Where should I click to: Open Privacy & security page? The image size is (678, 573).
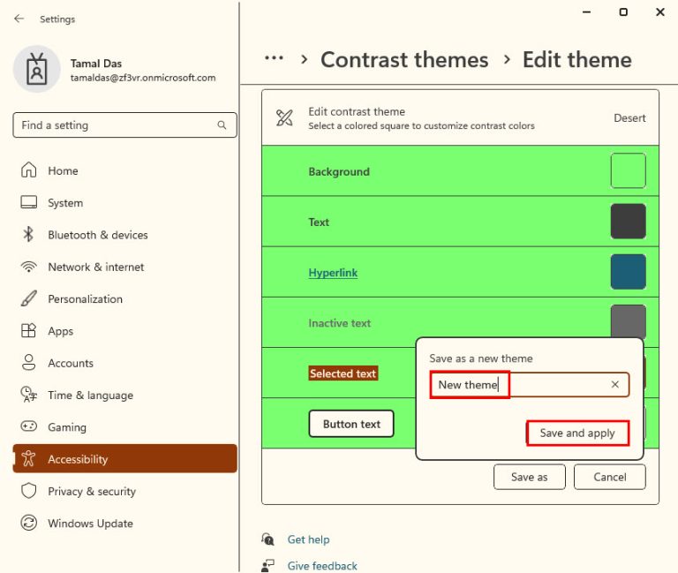click(125, 490)
